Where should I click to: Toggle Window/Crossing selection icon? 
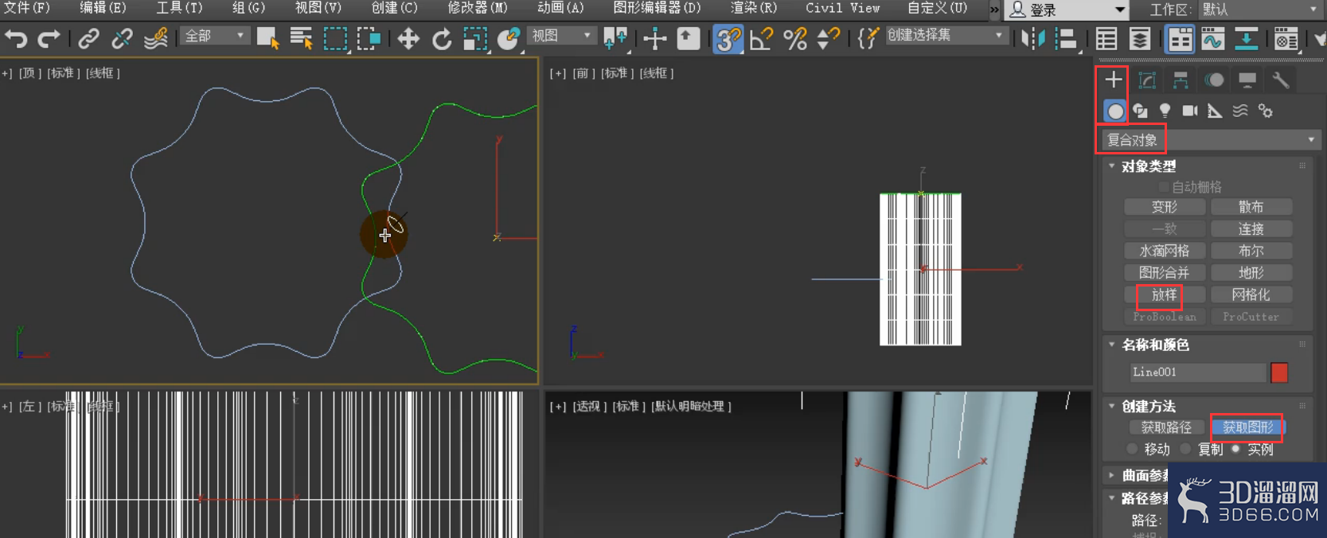pos(369,38)
